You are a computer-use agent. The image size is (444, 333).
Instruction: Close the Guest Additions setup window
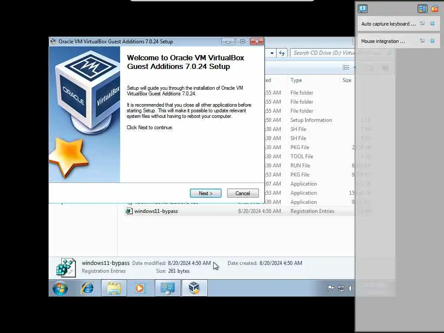(257, 42)
